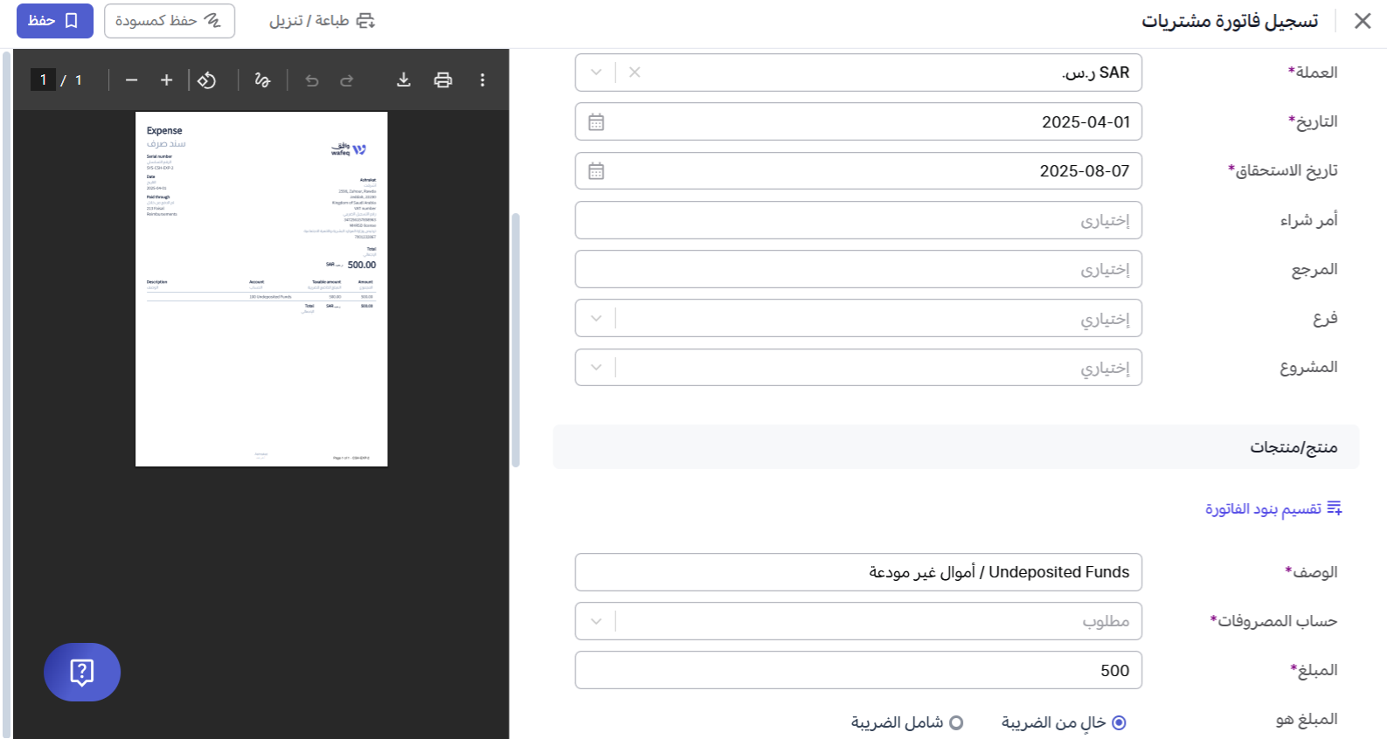
Task: Open PDF viewer more options menu
Action: click(482, 80)
